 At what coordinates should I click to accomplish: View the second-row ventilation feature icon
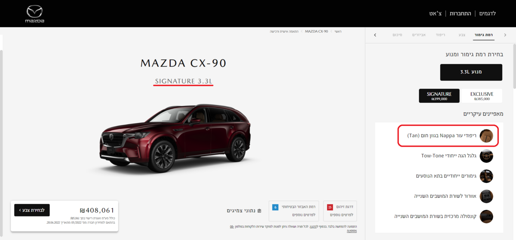(x=486, y=196)
